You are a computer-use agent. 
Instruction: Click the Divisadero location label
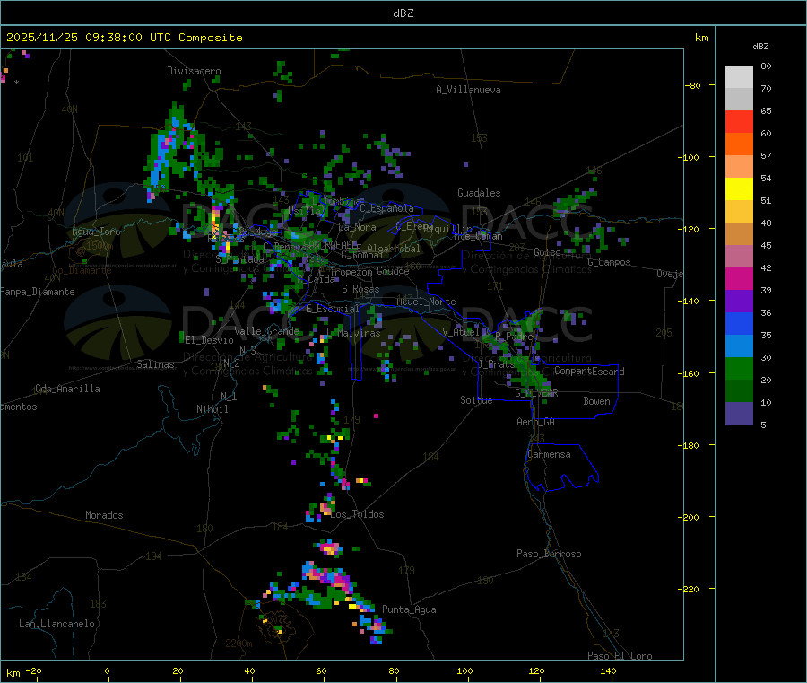tap(194, 71)
